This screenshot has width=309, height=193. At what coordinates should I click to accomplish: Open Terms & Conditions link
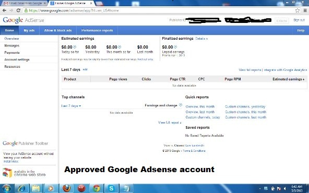pyautogui.click(x=194, y=151)
